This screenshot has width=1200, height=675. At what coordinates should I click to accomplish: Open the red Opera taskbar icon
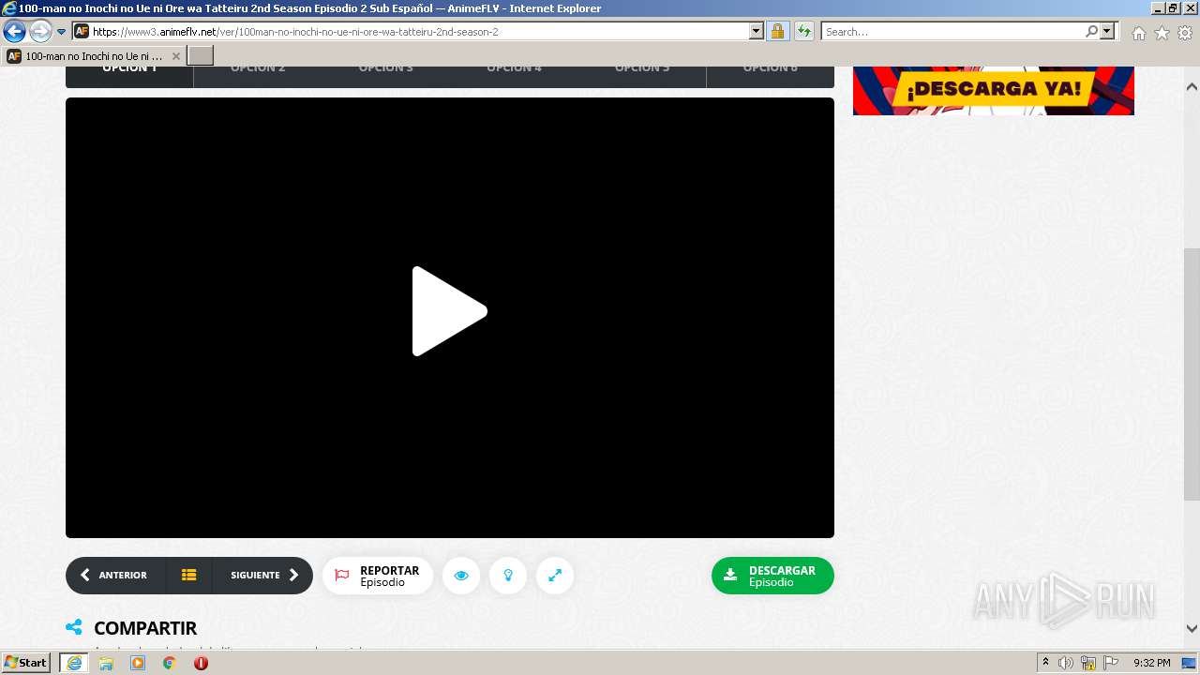tap(201, 663)
